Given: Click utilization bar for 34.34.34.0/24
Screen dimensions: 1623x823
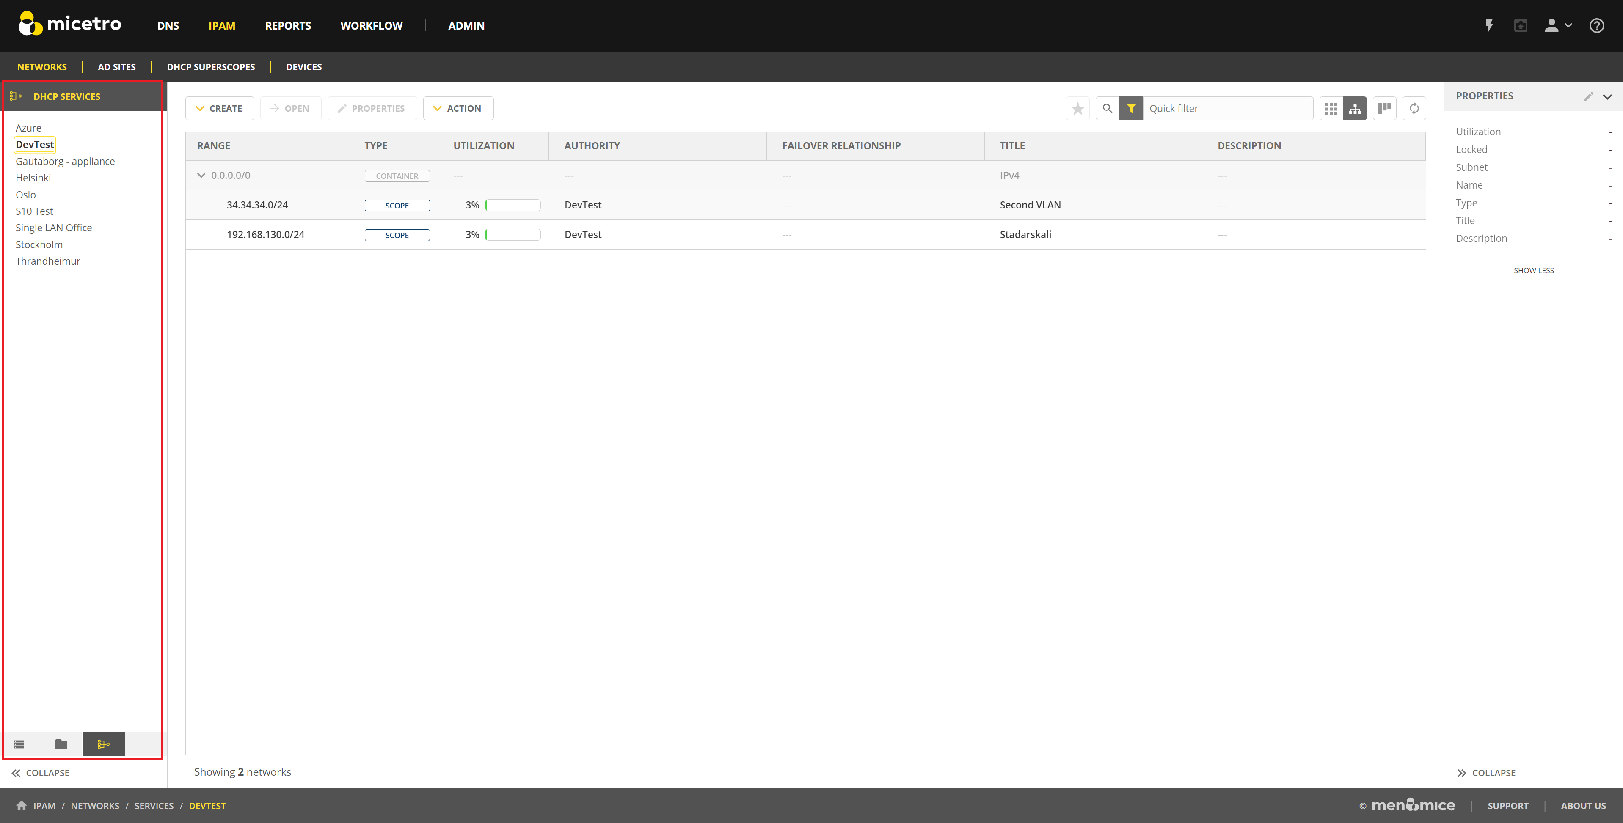Looking at the screenshot, I should [513, 205].
